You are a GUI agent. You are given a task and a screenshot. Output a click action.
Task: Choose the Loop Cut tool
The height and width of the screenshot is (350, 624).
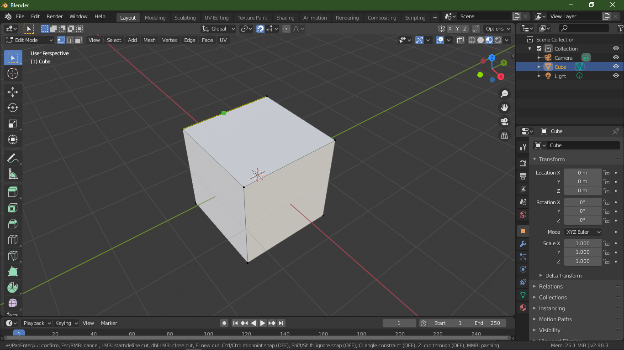coord(13,240)
